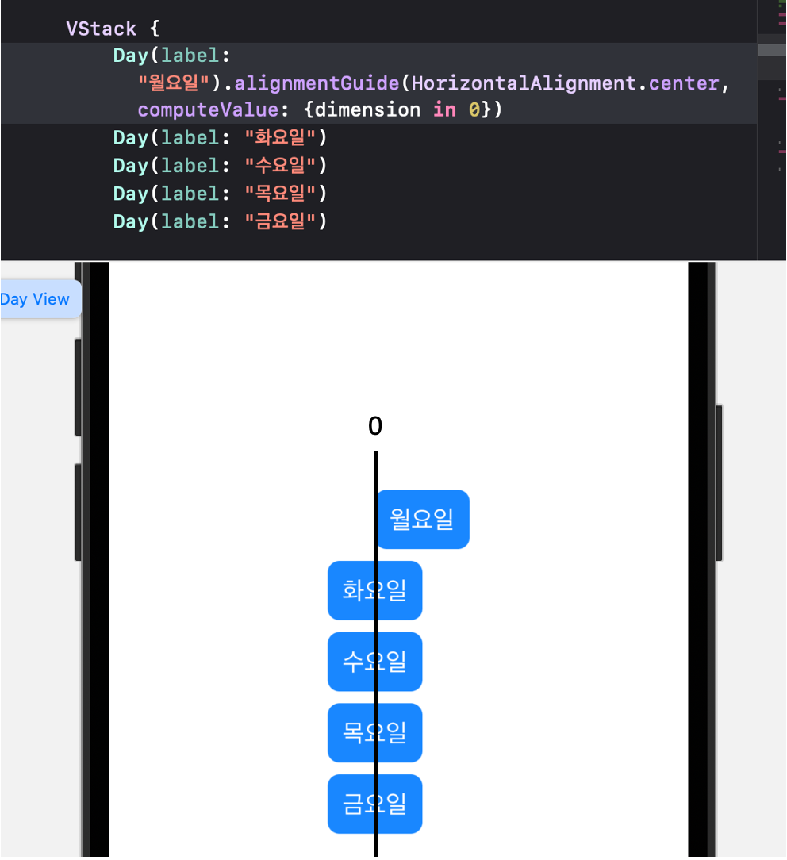Click alignmentGuide in the code
Viewport: 787px width, 860px height.
coord(317,83)
